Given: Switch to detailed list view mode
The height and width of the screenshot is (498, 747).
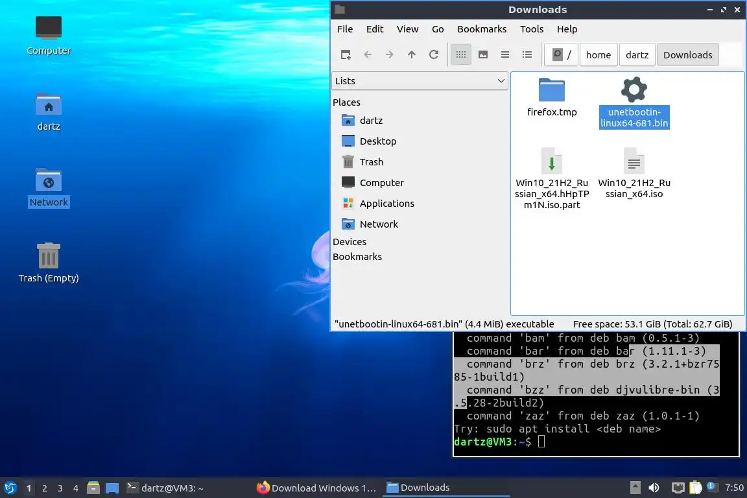Looking at the screenshot, I should pos(527,55).
